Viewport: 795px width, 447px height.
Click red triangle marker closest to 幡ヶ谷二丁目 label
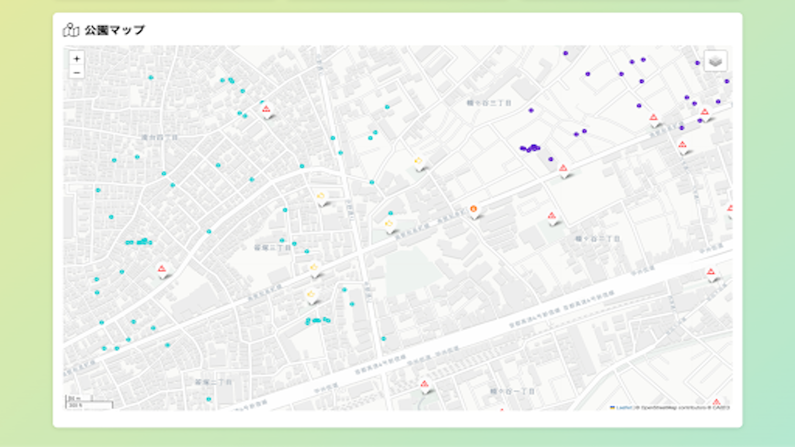click(552, 217)
